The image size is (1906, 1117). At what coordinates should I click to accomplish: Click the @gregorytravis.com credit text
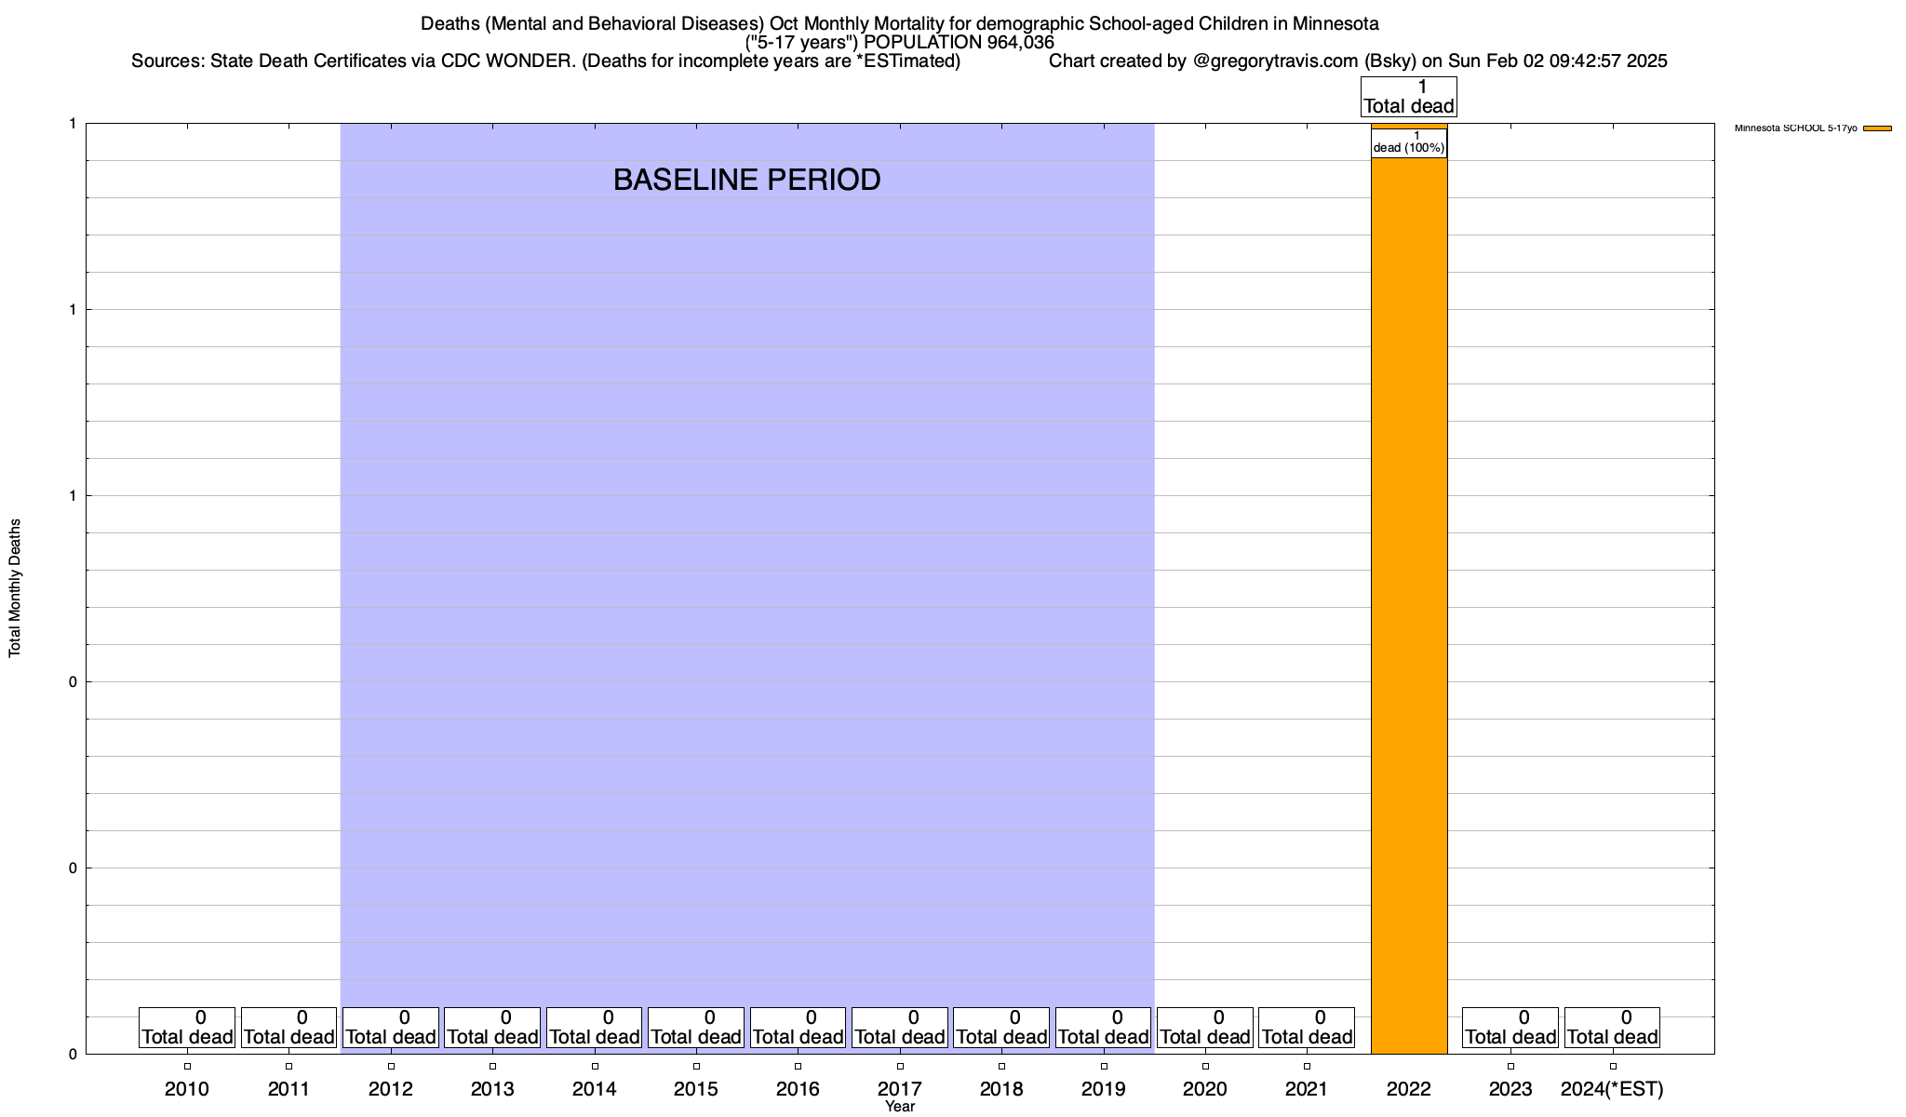tap(1273, 61)
